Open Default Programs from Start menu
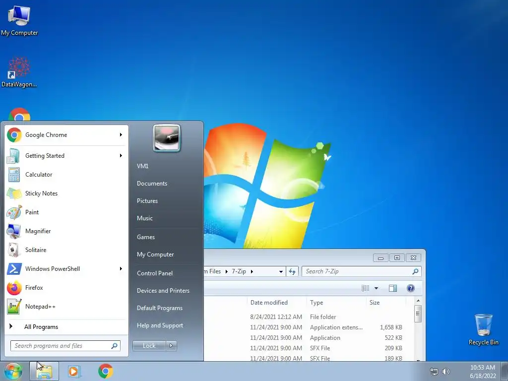The width and height of the screenshot is (508, 381). click(x=160, y=308)
